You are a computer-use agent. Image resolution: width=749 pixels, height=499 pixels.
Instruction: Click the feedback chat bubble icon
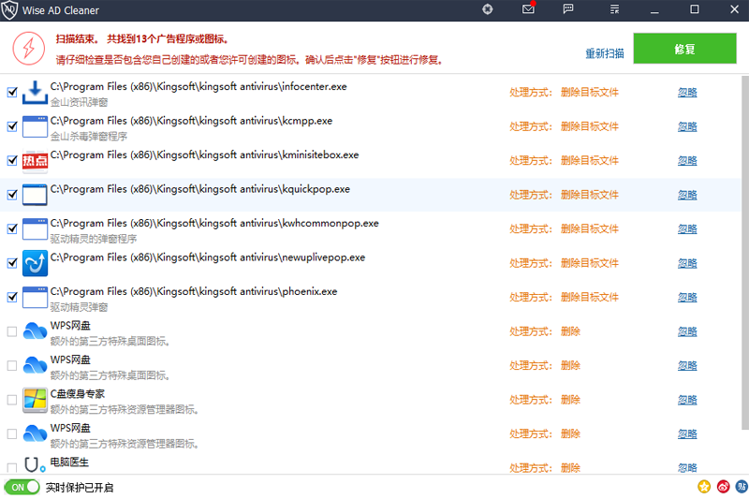click(568, 9)
